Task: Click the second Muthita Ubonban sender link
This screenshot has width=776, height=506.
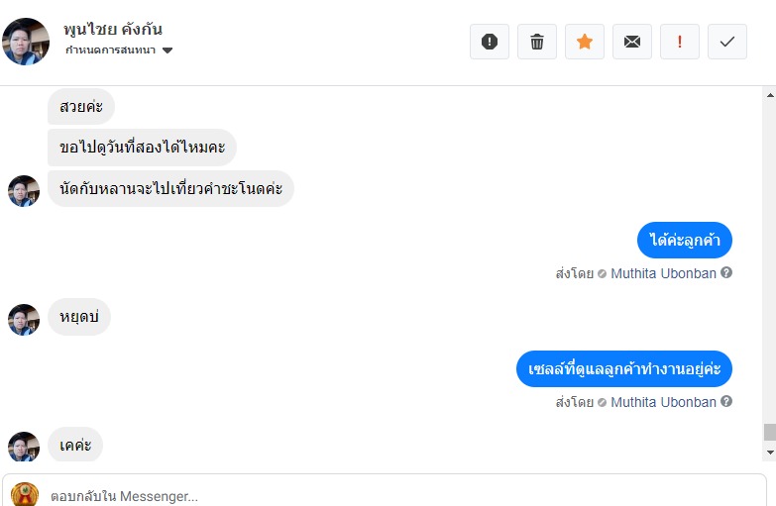Action: [663, 402]
